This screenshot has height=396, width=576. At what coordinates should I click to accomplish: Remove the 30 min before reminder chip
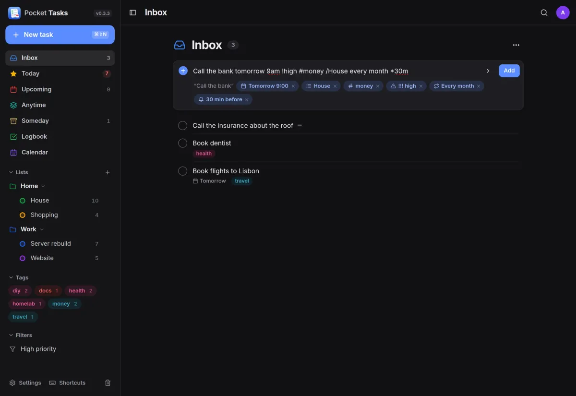point(247,100)
